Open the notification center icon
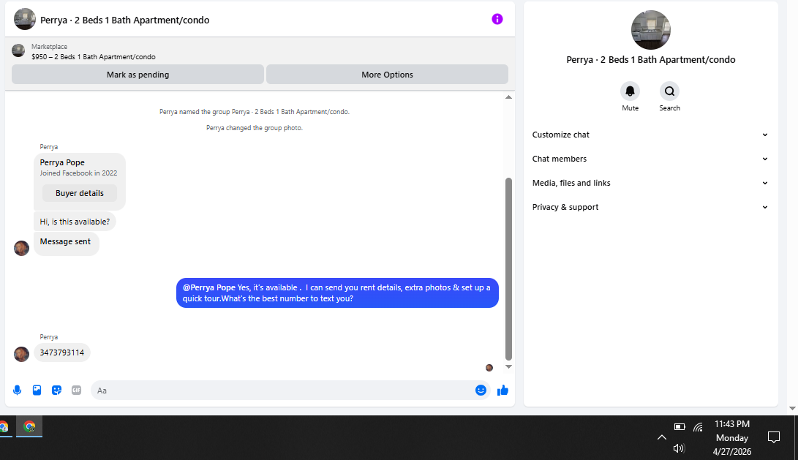The image size is (798, 460). [x=774, y=437]
